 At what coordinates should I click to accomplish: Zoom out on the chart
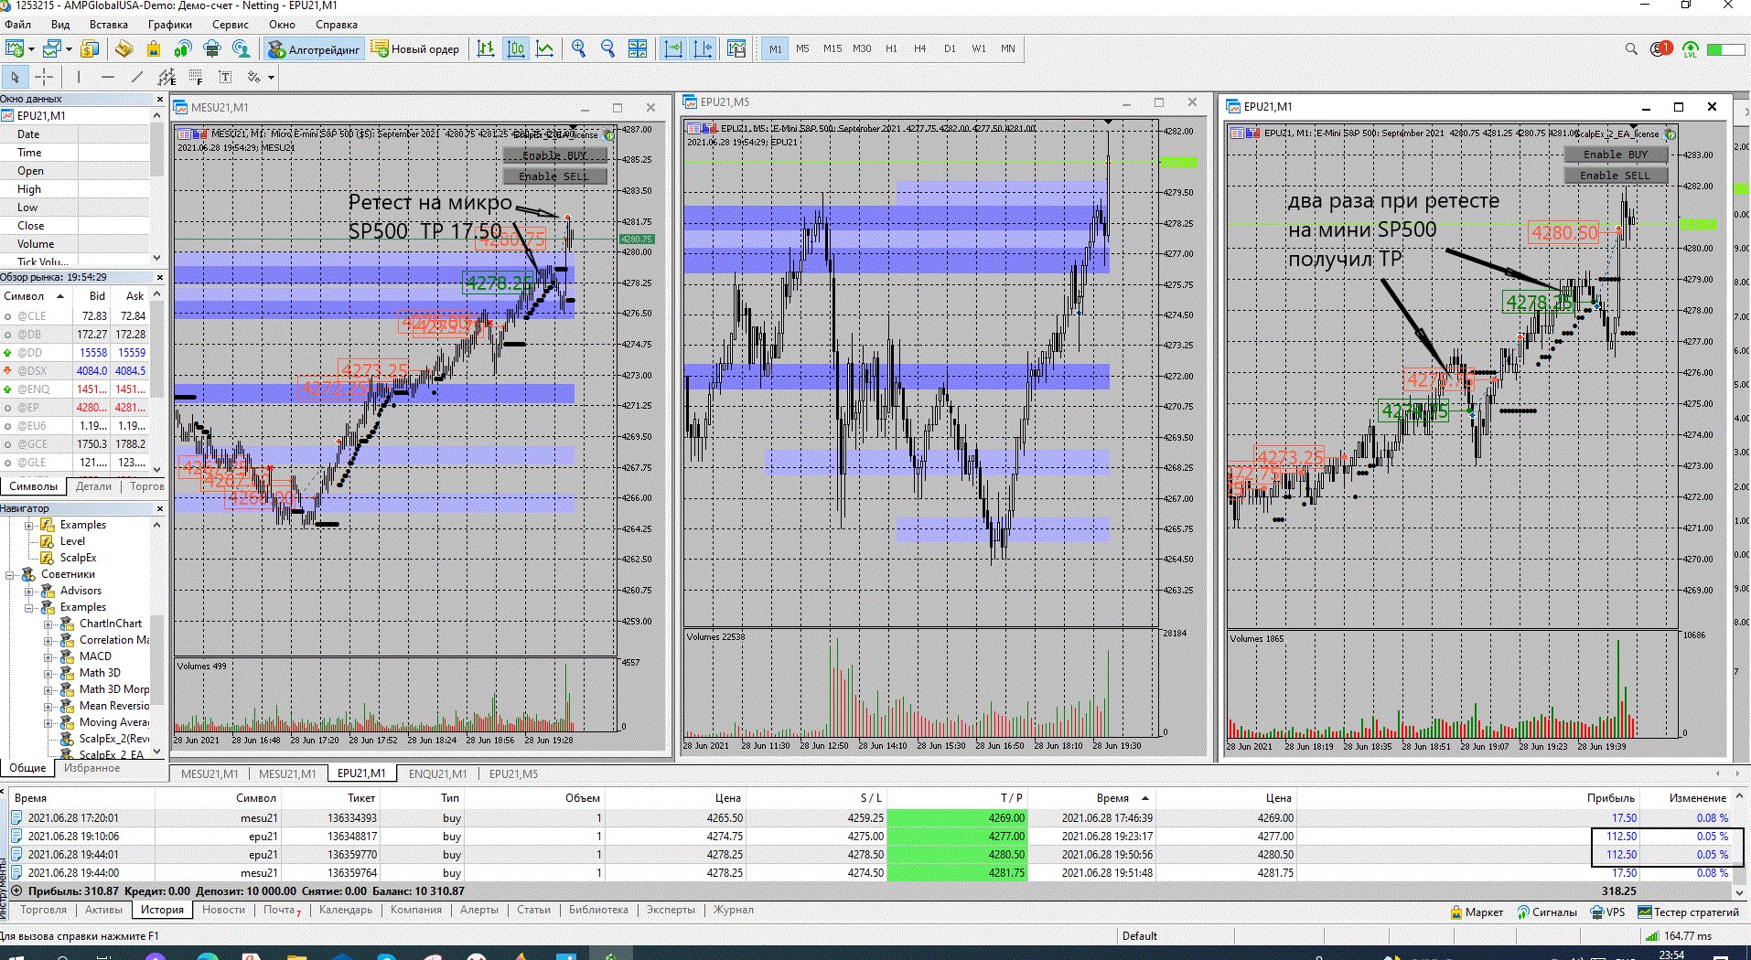click(x=607, y=48)
